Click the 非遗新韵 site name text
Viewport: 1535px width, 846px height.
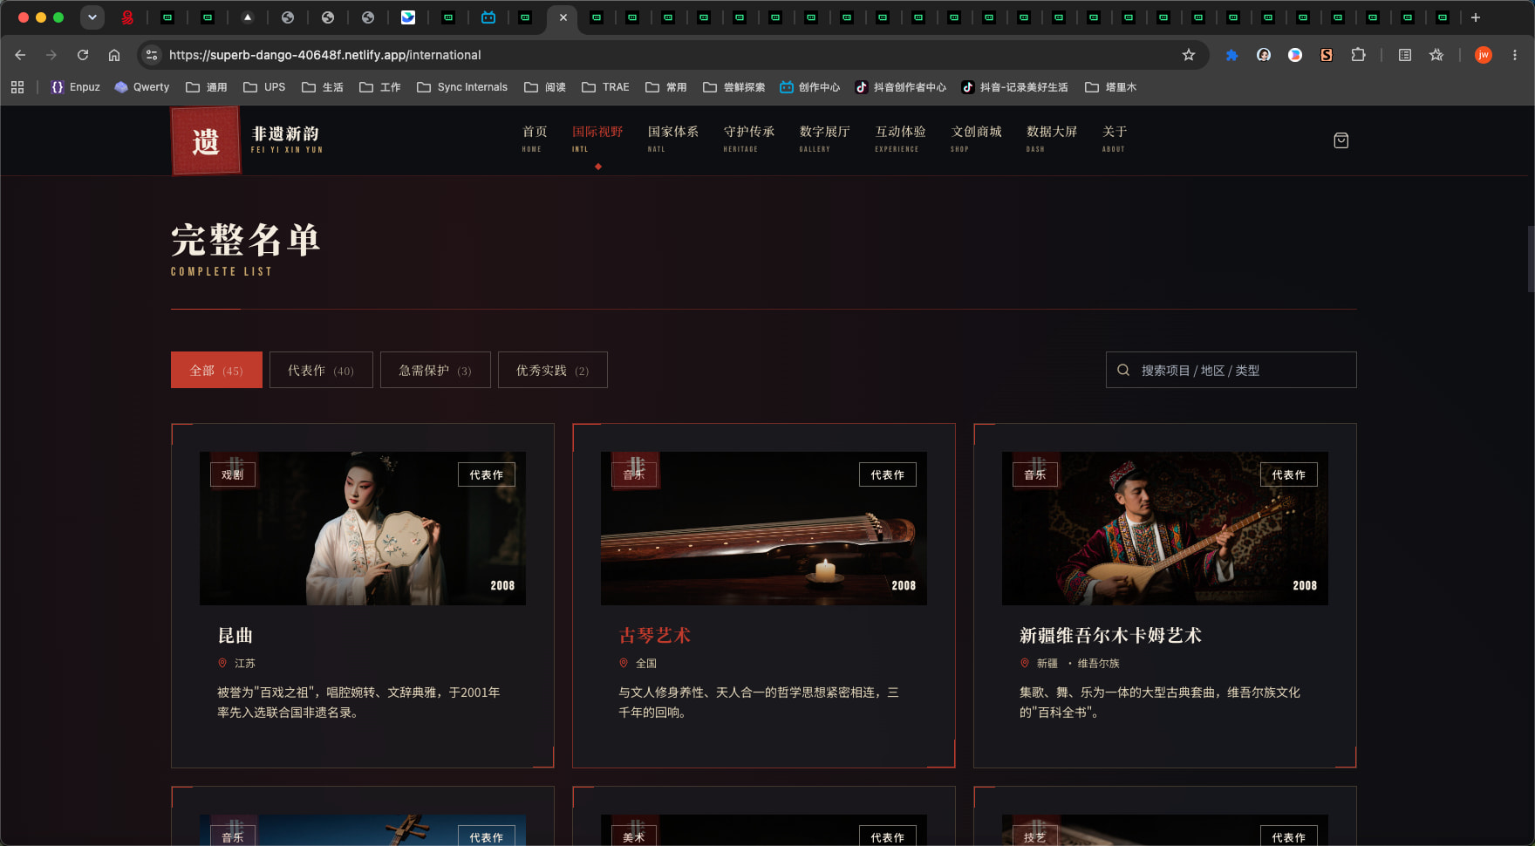tap(286, 133)
